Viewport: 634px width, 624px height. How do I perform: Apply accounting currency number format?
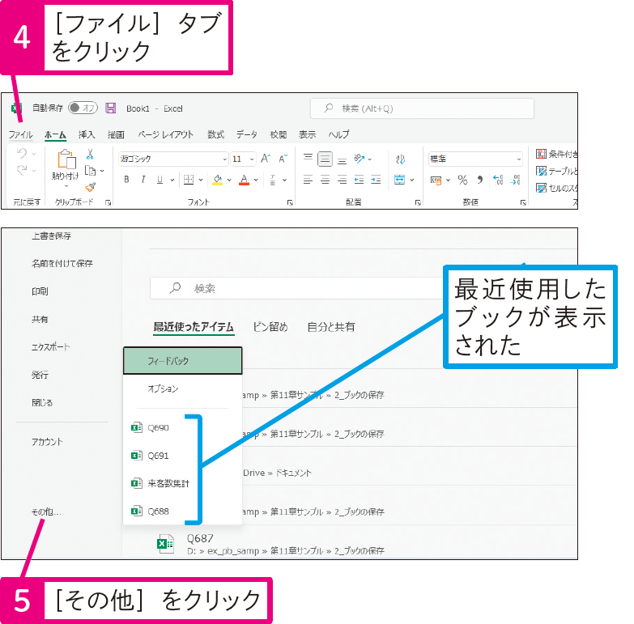[436, 180]
